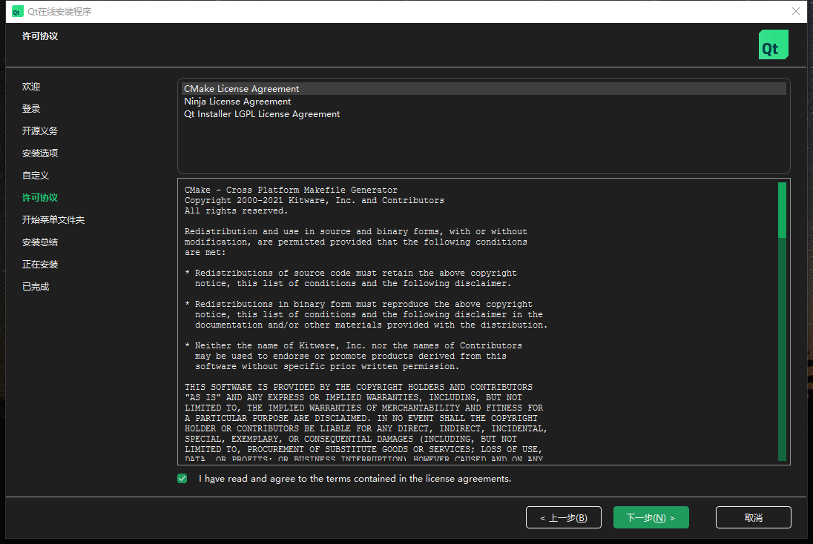Click the highlighted 许可协议 sidebar step
Viewport: 813px width, 544px height.
coord(40,198)
